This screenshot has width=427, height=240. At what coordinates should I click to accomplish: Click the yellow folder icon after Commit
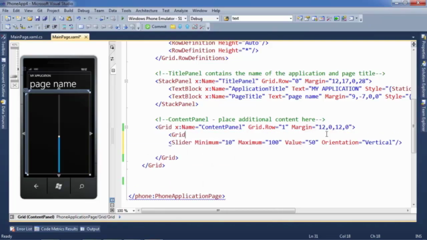[173, 27]
